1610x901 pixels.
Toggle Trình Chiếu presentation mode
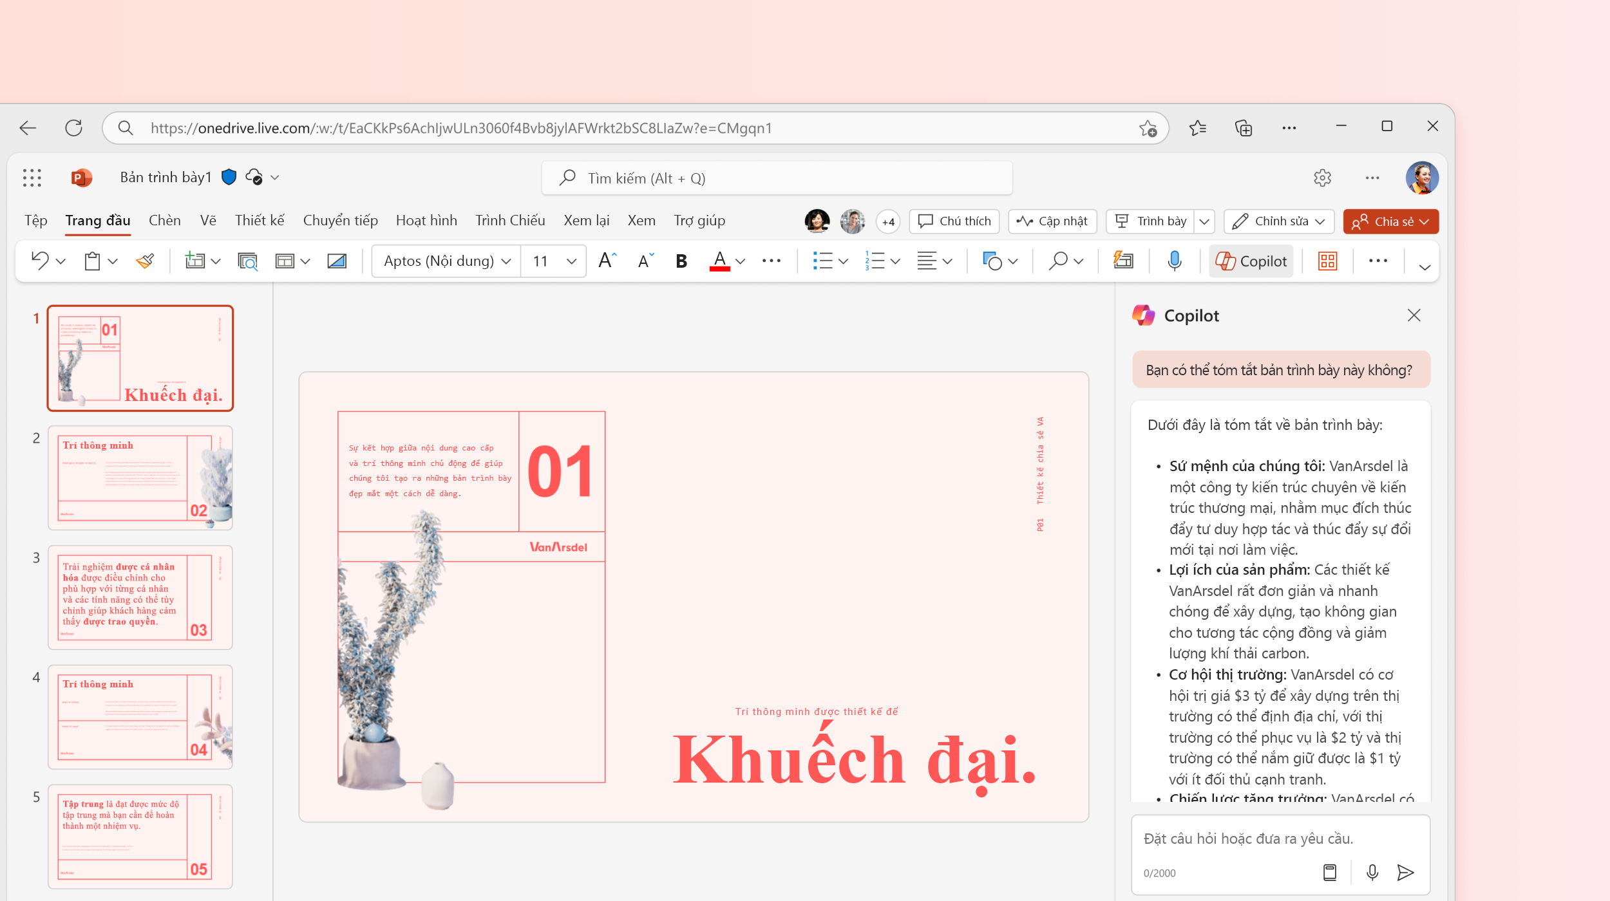(x=509, y=220)
